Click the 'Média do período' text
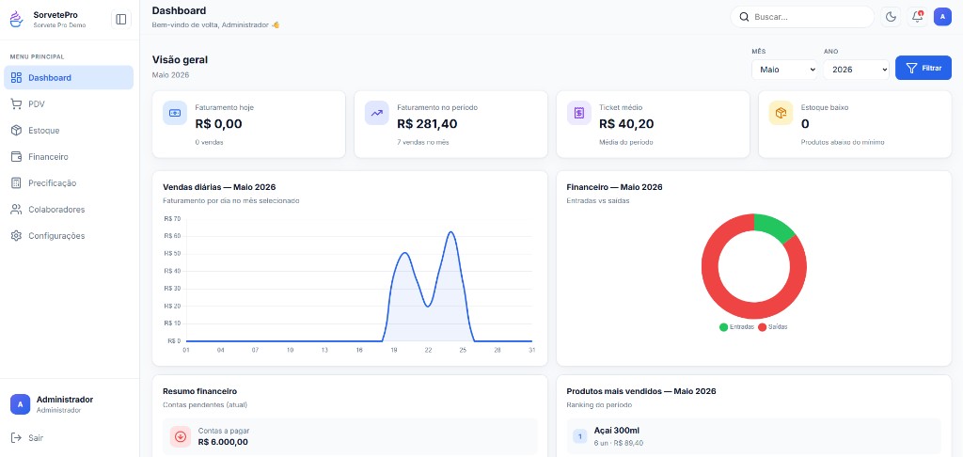Screen dimensions: 963x457 click(625, 143)
